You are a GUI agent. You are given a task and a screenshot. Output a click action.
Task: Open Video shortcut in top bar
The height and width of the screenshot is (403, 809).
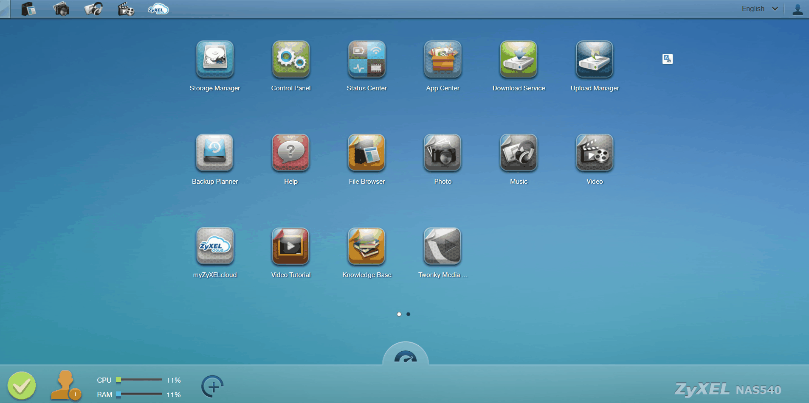pos(126,9)
